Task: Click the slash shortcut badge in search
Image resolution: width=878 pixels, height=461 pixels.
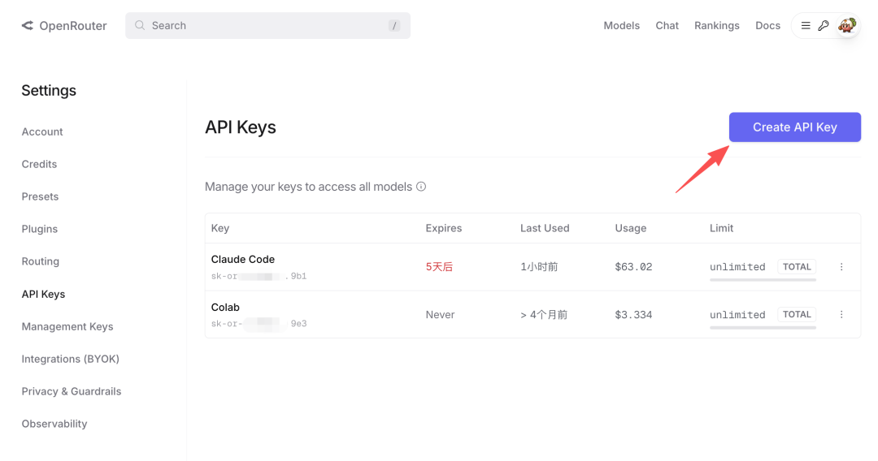Action: (x=394, y=26)
